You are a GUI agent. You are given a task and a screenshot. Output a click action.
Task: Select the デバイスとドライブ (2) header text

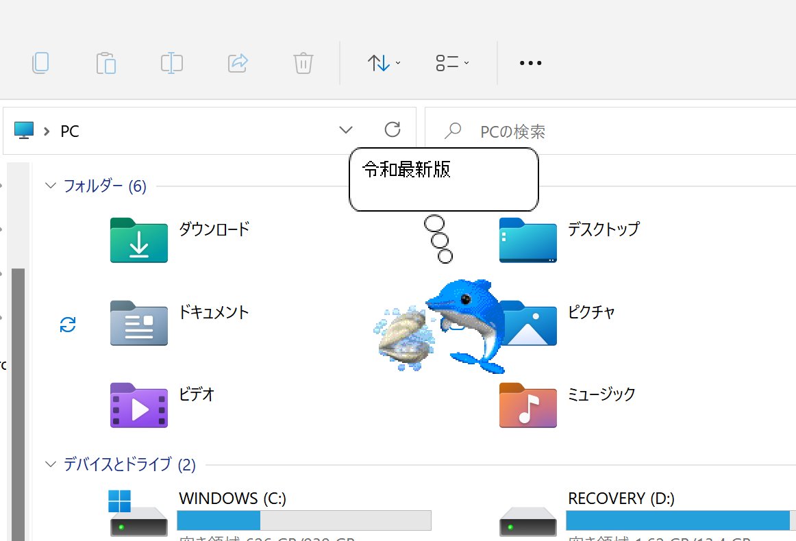[x=129, y=464]
